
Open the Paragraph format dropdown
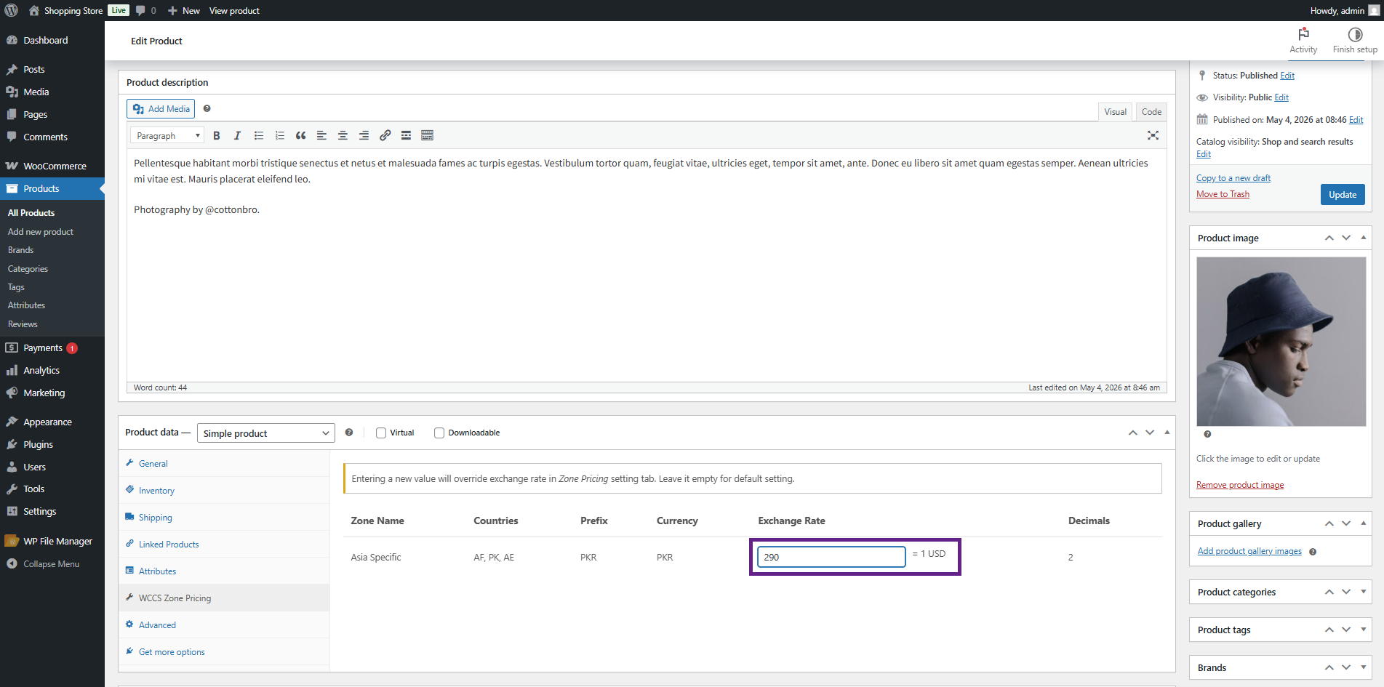(167, 135)
